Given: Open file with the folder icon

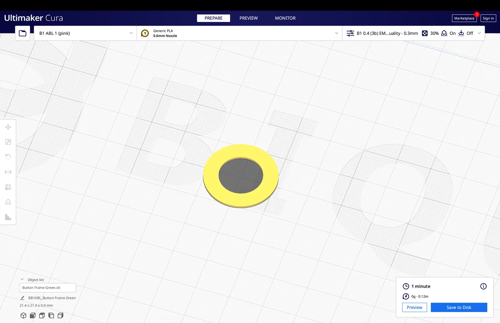Looking at the screenshot, I should pyautogui.click(x=22, y=33).
